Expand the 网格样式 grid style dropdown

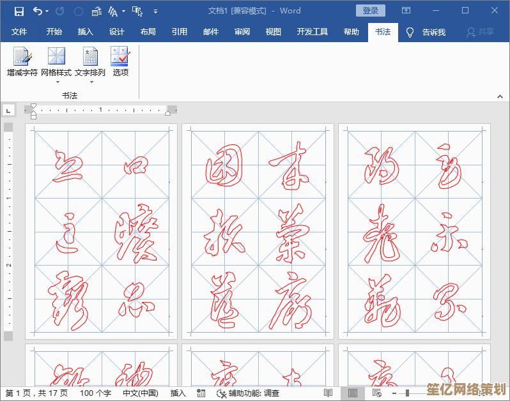56,81
